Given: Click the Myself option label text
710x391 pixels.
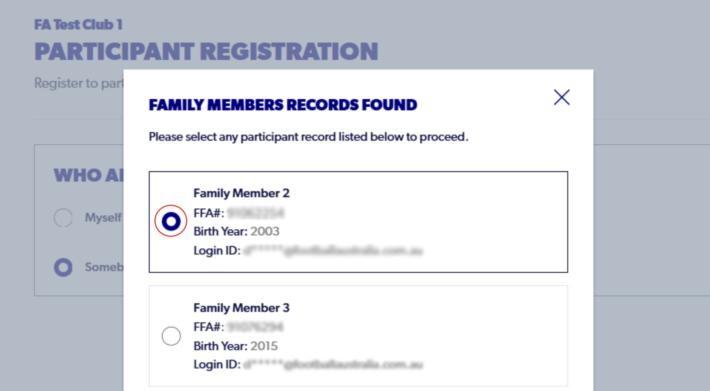Looking at the screenshot, I should point(103,217).
